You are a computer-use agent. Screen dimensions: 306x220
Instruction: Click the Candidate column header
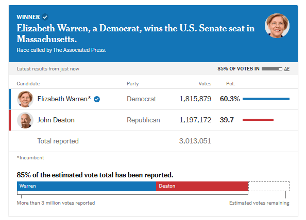pyautogui.click(x=28, y=83)
